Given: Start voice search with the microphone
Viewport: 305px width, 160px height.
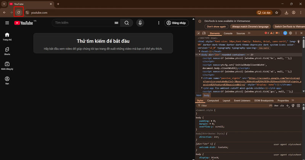Looking at the screenshot, I should [x=140, y=23].
